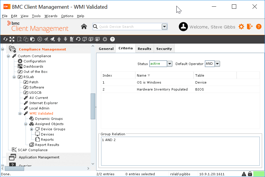Viewport: 265px width, 177px height.
Task: Switch to the Security tab
Action: tap(164, 49)
